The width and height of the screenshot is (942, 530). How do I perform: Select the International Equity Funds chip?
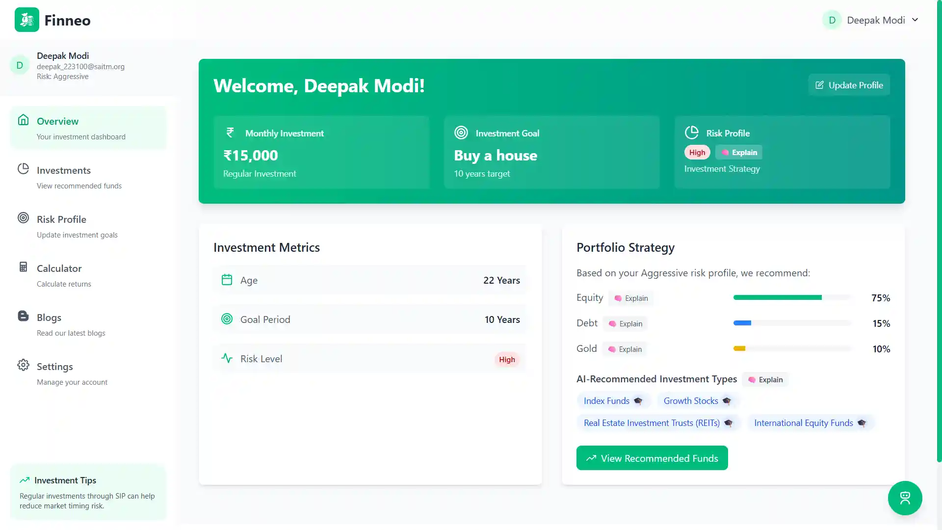[811, 423]
